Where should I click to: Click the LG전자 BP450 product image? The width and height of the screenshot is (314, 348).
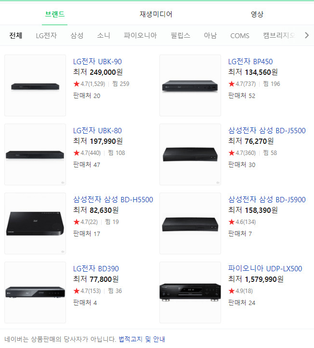coord(190,85)
